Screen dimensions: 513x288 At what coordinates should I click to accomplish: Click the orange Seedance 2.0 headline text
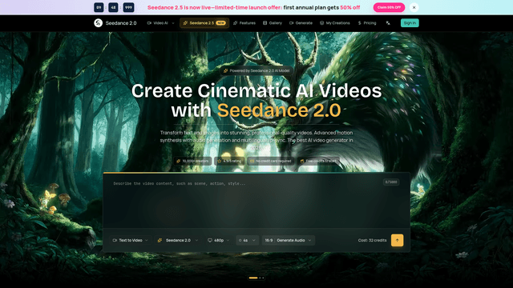tap(279, 110)
